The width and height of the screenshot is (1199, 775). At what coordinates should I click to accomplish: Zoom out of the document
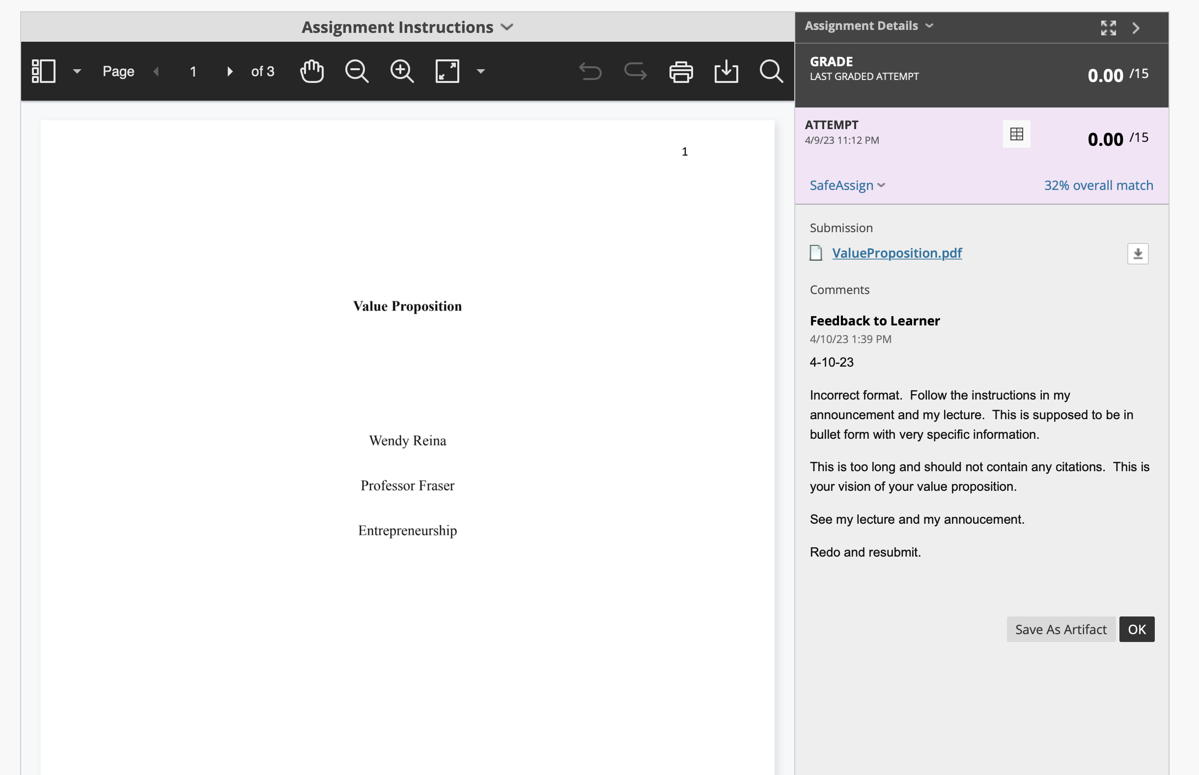coord(357,71)
